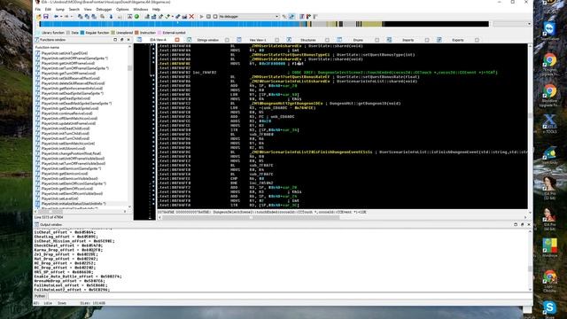Click the Instruction color legend swatch
Viewport: 567px width, 319px height.
click(136, 33)
